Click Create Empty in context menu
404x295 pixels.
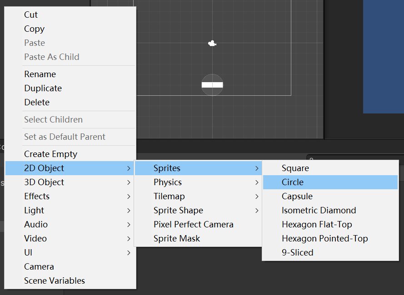50,154
